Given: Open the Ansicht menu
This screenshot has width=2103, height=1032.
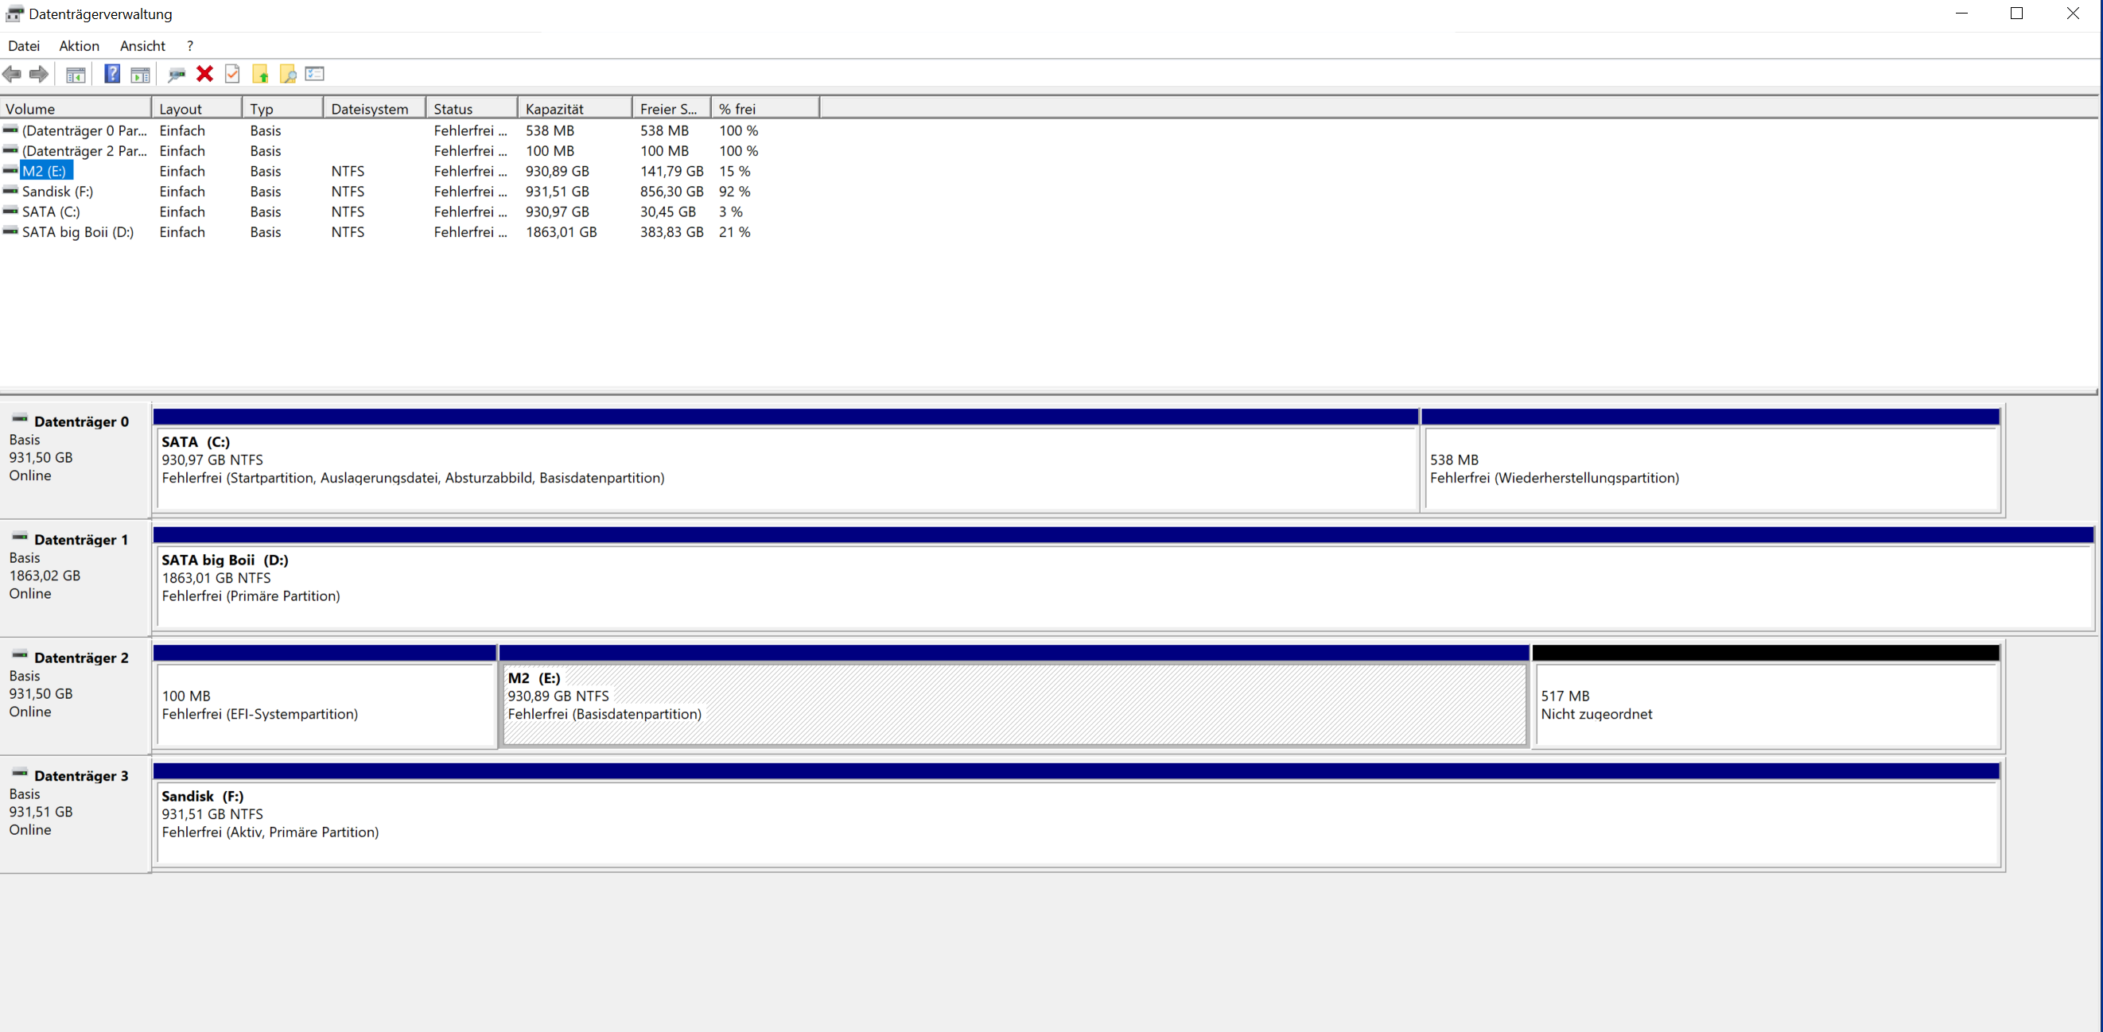Looking at the screenshot, I should click(142, 45).
